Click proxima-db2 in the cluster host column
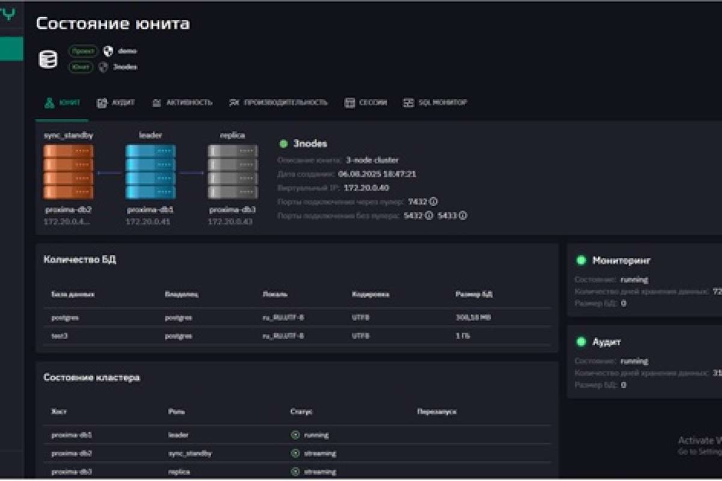The width and height of the screenshot is (722, 481). (72, 453)
